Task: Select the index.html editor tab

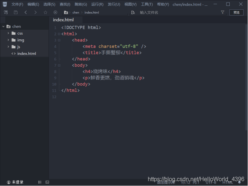Action: (x=65, y=20)
